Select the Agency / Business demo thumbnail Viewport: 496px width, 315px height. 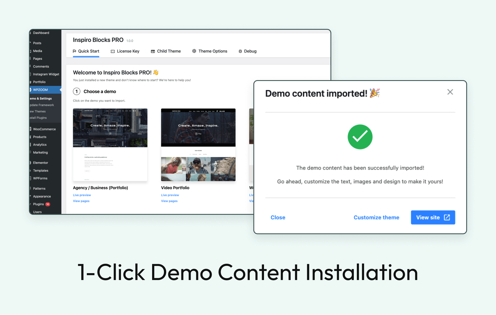click(x=110, y=145)
